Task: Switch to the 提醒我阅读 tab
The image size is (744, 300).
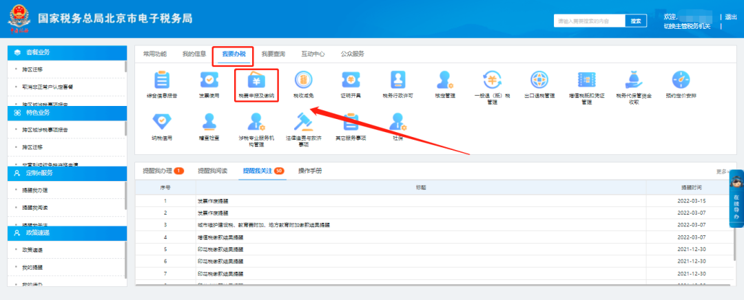Action: coord(213,171)
